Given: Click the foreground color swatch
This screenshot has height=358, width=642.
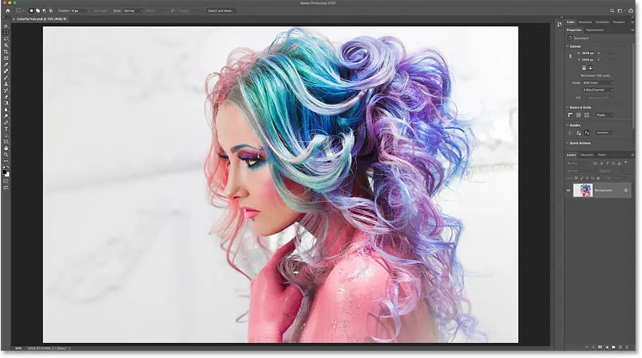Looking at the screenshot, I should coord(5,172).
